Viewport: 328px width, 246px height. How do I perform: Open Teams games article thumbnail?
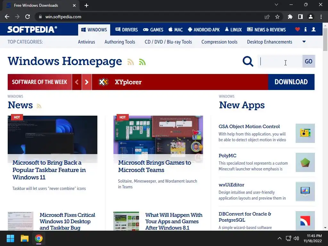158,135
